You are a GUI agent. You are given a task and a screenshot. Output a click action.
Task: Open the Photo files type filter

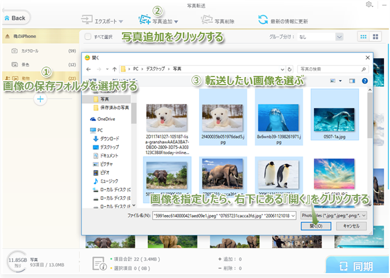pyautogui.click(x=334, y=216)
